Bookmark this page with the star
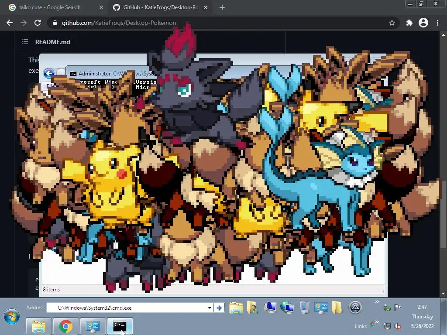The image size is (447, 335). pyautogui.click(x=392, y=23)
